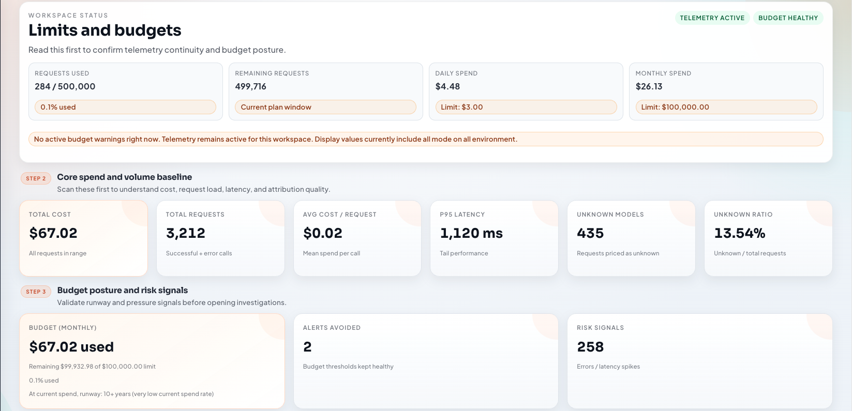Open the ALERTS AVOIDED card showing 2
The image size is (852, 411).
(x=426, y=361)
